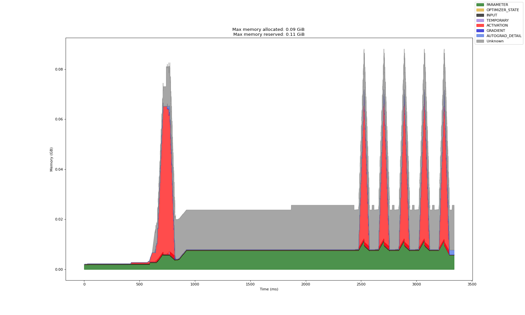This screenshot has height=315, width=525.
Task: Click the red ACTIVATION legend swatch
Action: [480, 26]
